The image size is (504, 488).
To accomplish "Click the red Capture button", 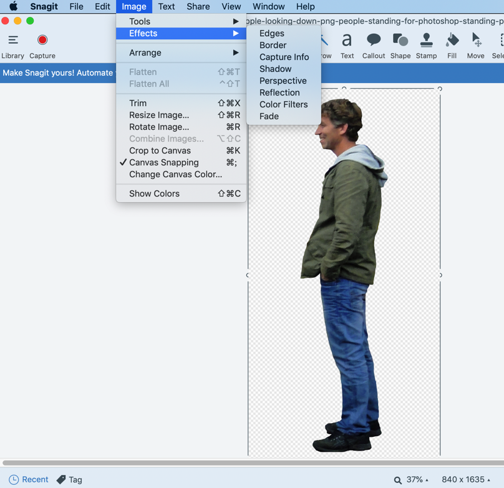I will (42, 41).
